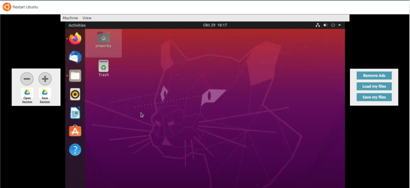This screenshot has width=410, height=188.
Task: Launch Thunderbird mail from the dock
Action: (75, 57)
